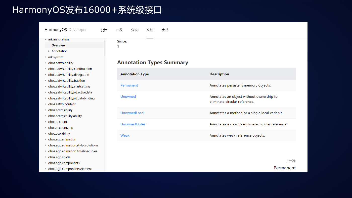The image size is (352, 198).
Task: Expand the Annotation subnode arrow
Action: [49, 51]
